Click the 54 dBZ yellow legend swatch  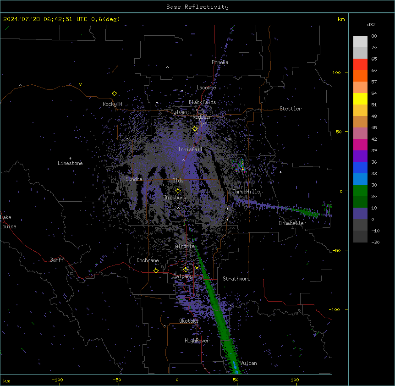coord(360,99)
